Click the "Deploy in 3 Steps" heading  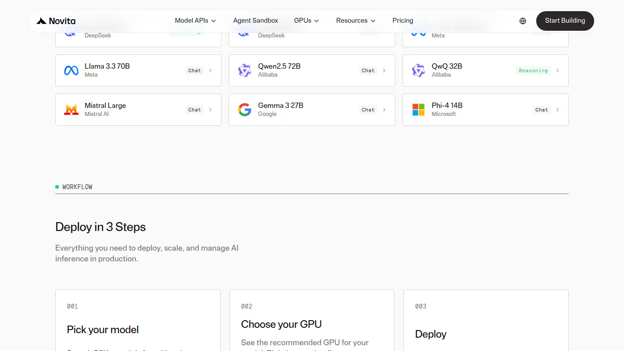pos(101,227)
